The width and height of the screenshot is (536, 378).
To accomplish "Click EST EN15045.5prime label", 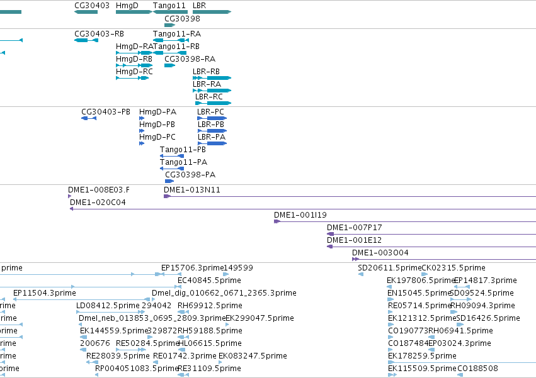I will pyautogui.click(x=419, y=293).
